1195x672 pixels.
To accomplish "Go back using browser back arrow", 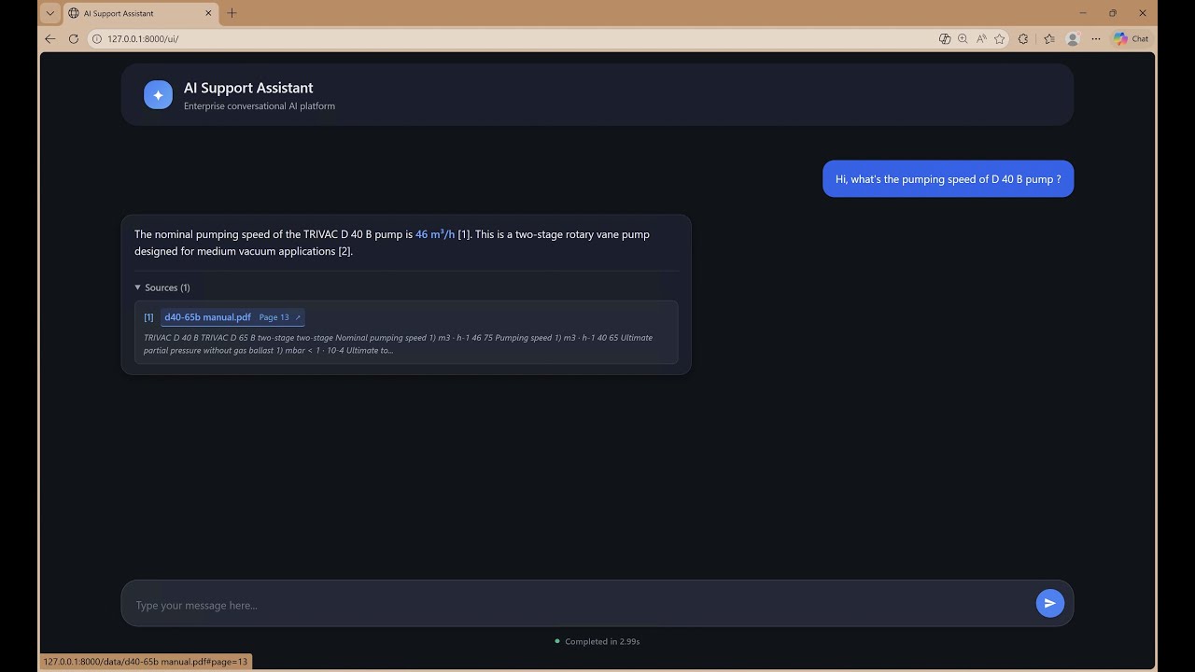I will [50, 39].
